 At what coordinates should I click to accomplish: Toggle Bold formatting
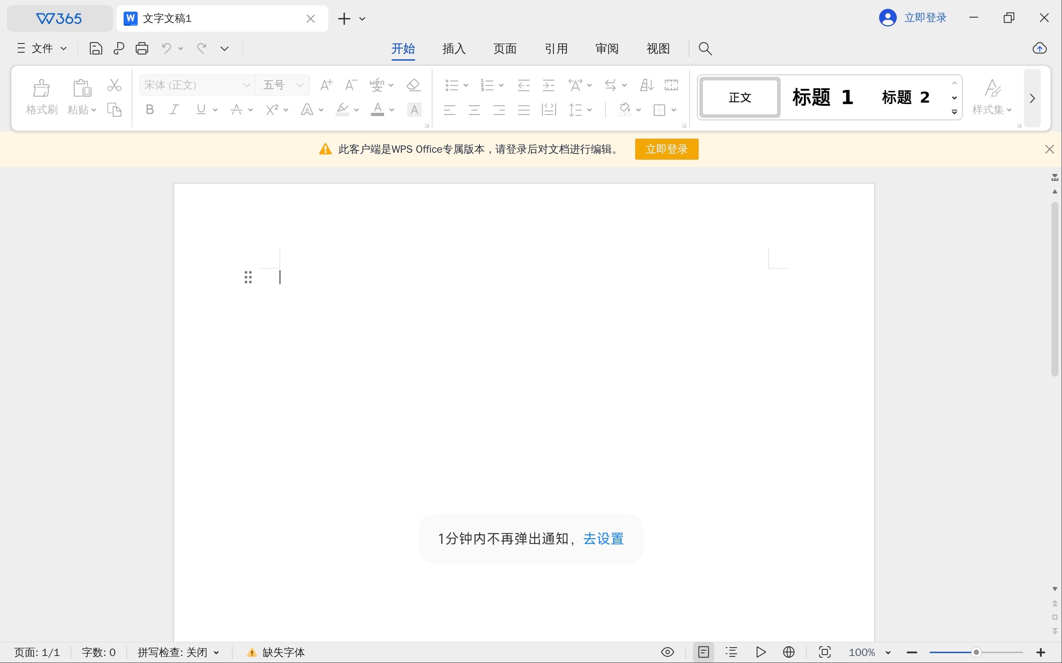point(150,110)
